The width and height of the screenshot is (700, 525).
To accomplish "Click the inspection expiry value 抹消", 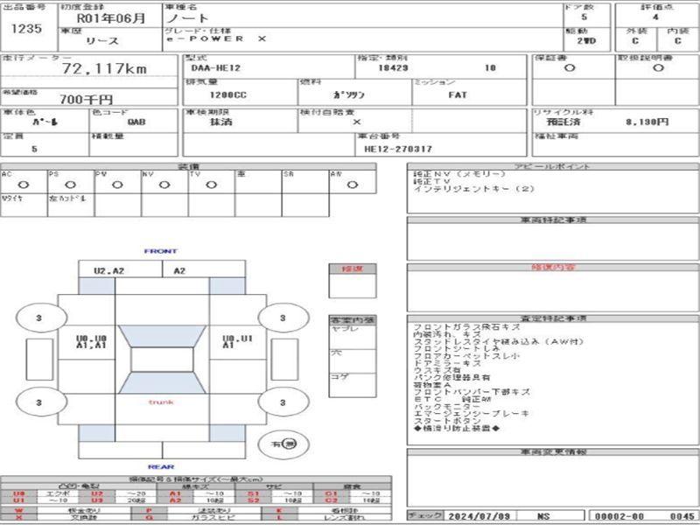I will 221,122.
